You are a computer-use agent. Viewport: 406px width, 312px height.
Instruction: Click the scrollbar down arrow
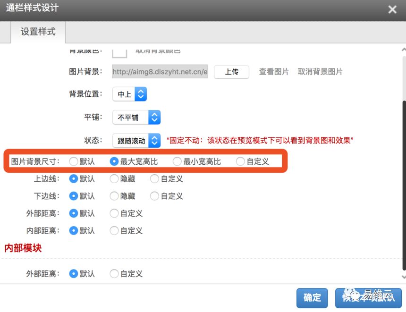404,277
